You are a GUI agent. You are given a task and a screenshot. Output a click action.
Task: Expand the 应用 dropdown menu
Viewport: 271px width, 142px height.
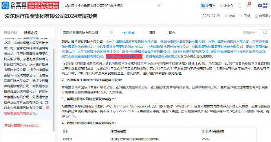[208, 6]
